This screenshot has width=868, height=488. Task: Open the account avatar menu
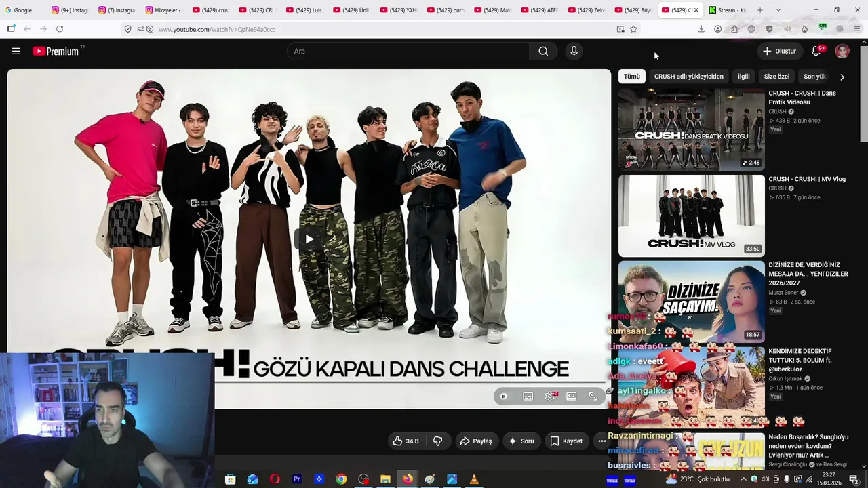[x=842, y=51]
